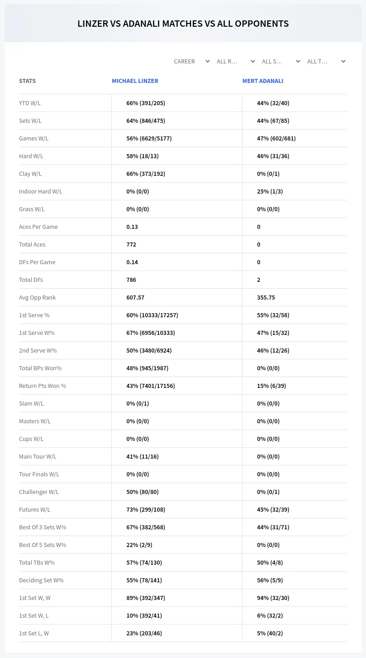Expand the ALL R... filter dropdown
Image resolution: width=366 pixels, height=658 pixels.
point(236,61)
